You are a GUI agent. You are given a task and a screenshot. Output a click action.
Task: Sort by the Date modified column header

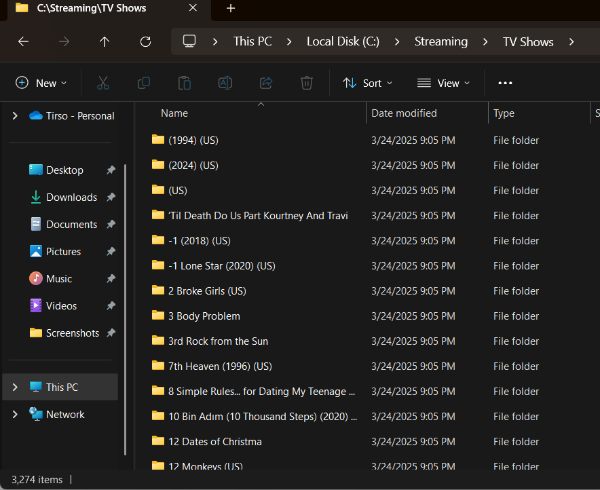point(404,113)
